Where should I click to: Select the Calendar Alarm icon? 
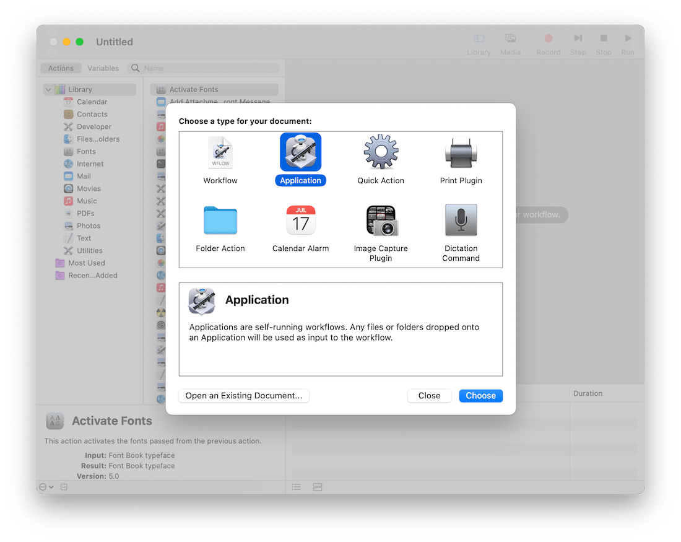301,221
